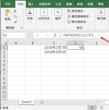Select the 开始 ribbon tab

point(21,4)
